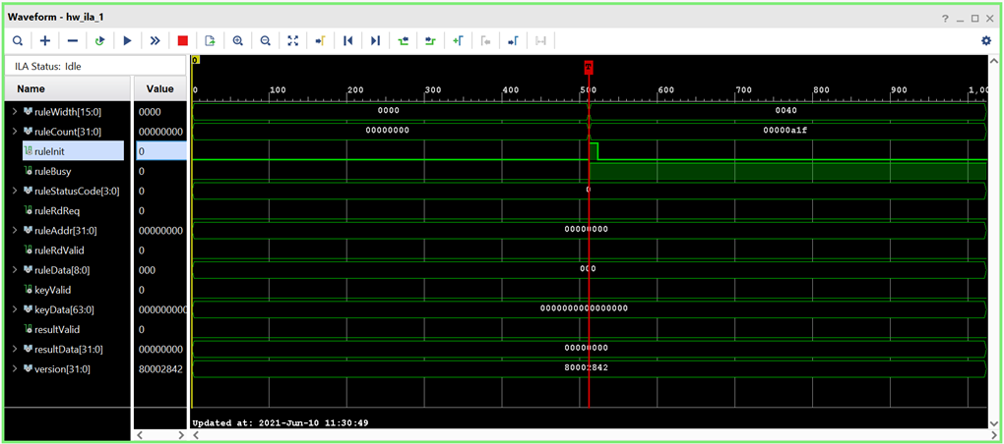Open waveform settings gear
Viewport: 1004px width, 444px height.
pos(986,41)
